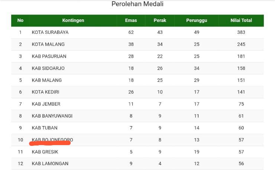Choose the KAB TUBAN row

click(x=45, y=128)
